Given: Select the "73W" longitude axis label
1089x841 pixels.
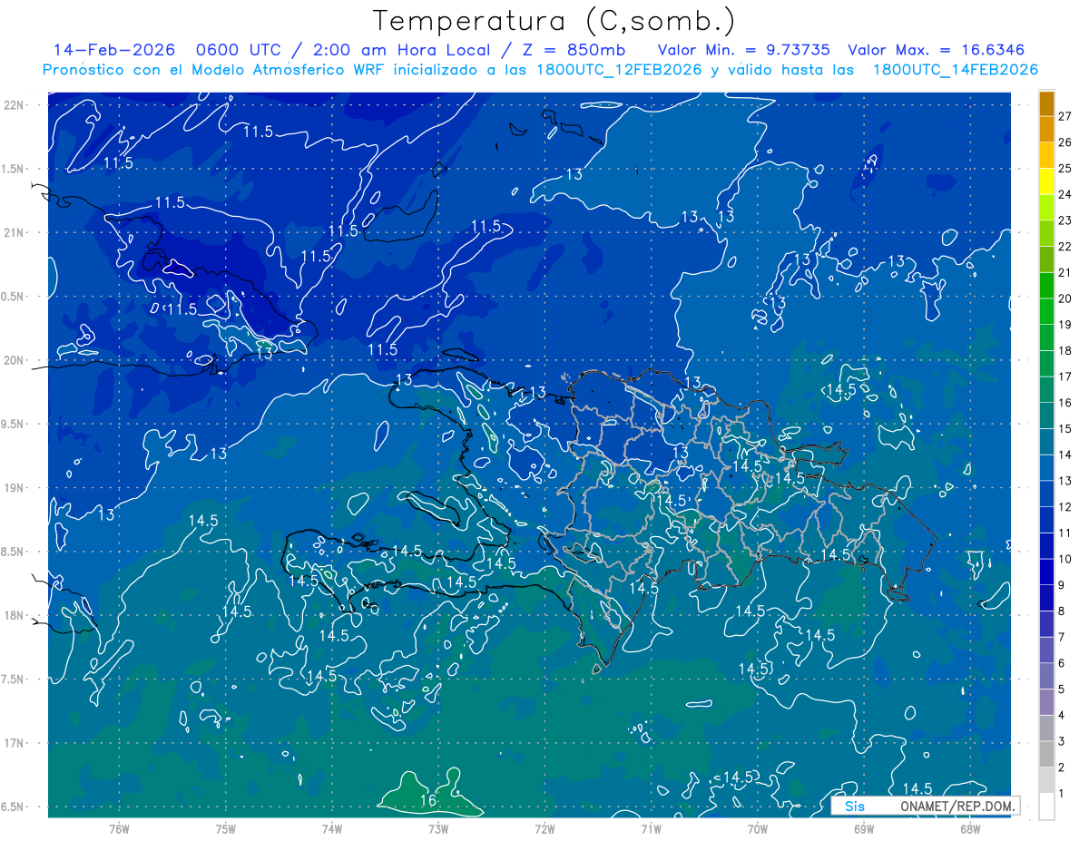Looking at the screenshot, I should click(438, 828).
